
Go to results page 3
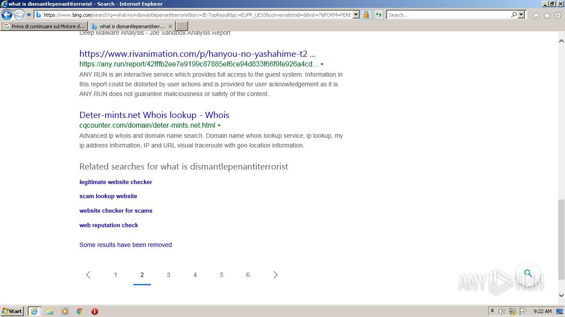(x=169, y=275)
